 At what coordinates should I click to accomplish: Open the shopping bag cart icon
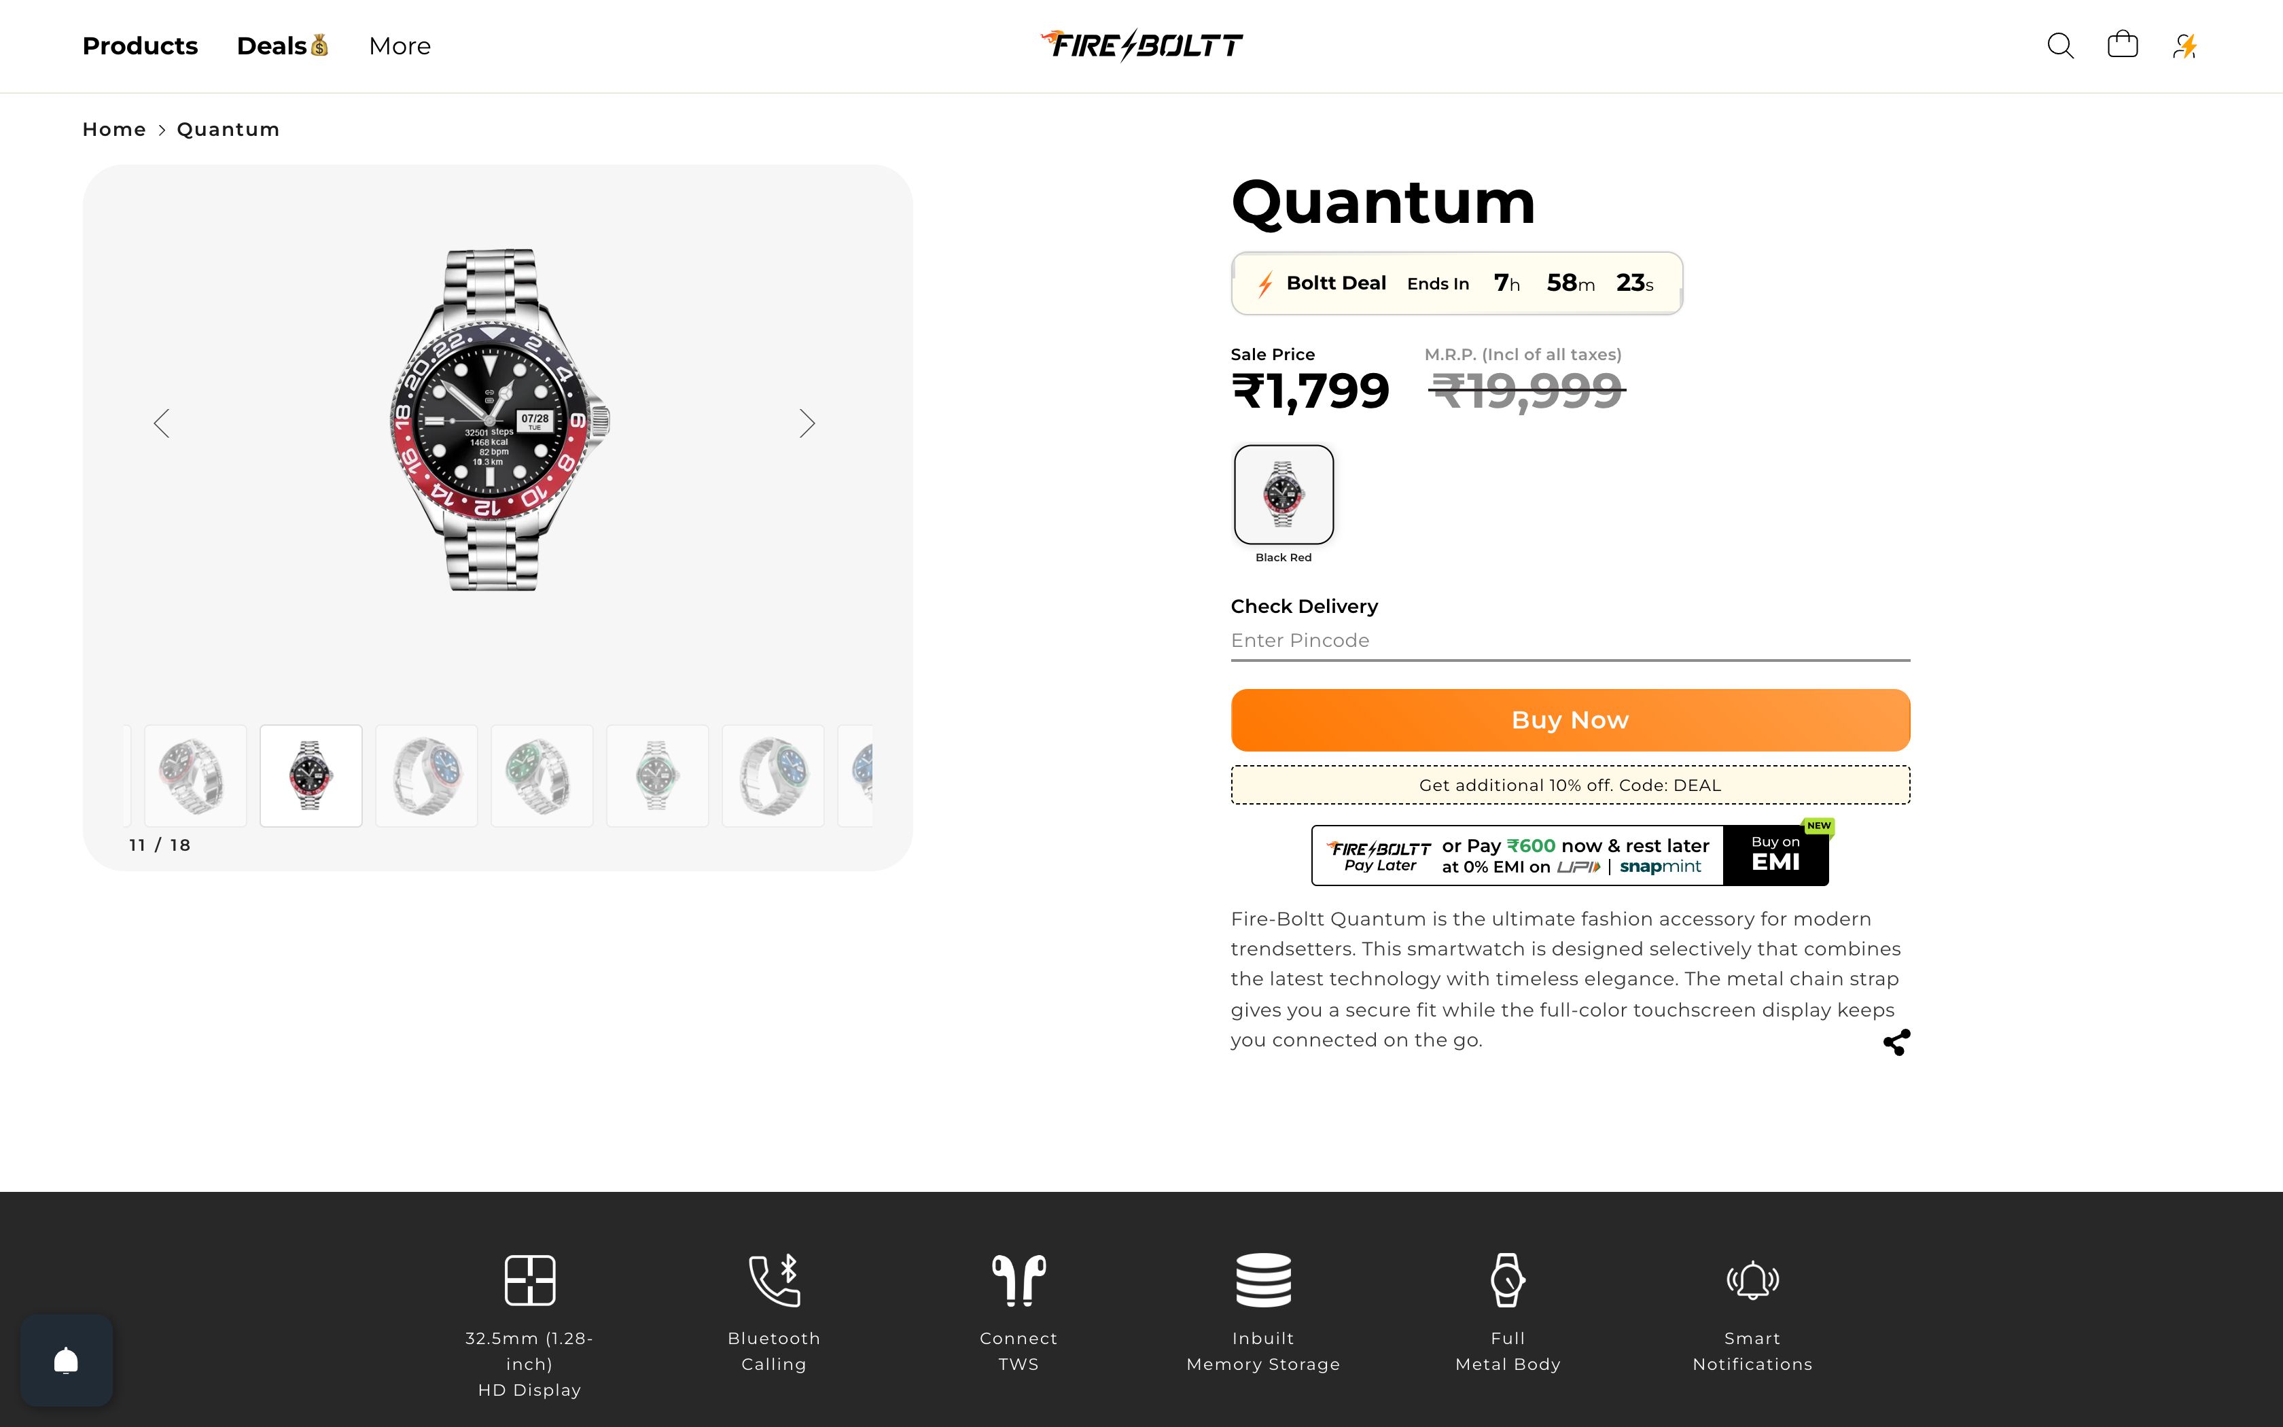[x=2123, y=46]
